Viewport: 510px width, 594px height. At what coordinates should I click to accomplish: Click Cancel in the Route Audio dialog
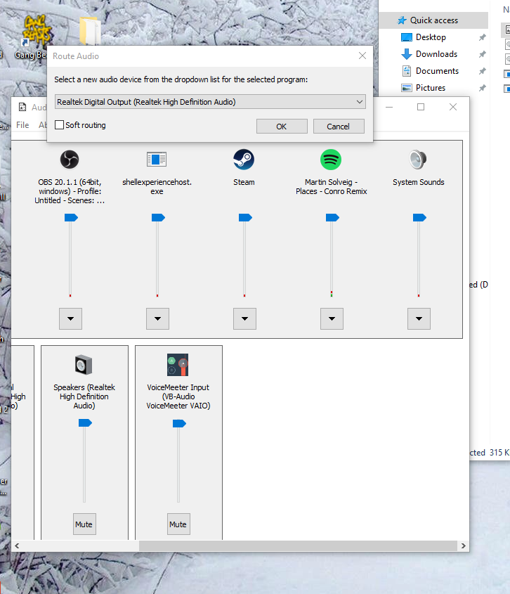339,126
